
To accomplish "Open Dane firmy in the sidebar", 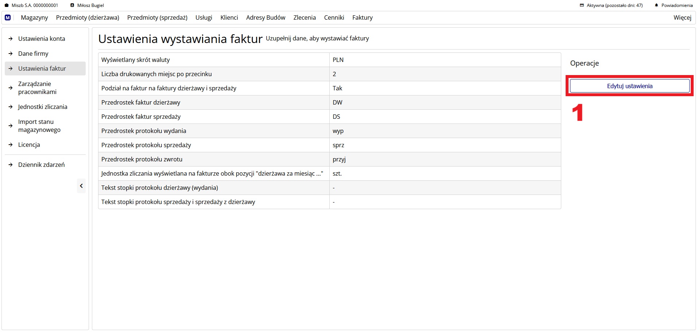I will 33,54.
